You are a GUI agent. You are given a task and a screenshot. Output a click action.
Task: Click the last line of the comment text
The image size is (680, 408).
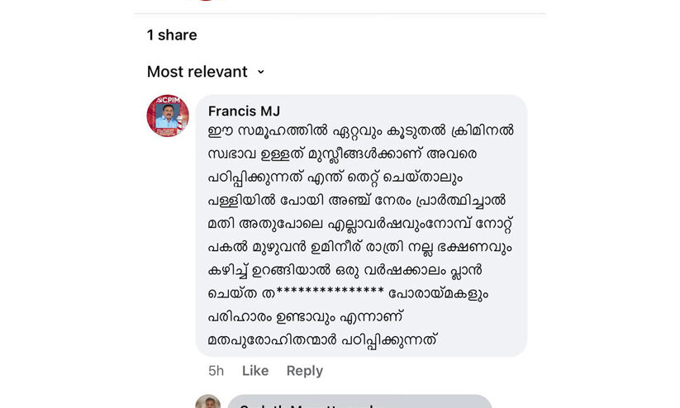click(322, 339)
